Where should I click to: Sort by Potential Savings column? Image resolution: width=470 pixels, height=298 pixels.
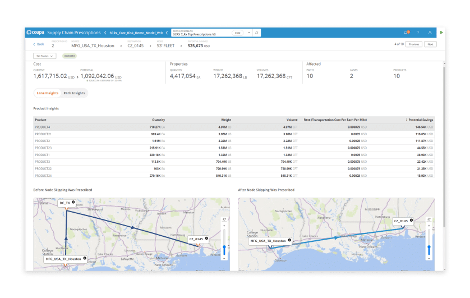(x=420, y=120)
